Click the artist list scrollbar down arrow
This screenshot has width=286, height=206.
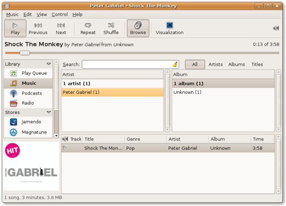pyautogui.click(x=168, y=130)
